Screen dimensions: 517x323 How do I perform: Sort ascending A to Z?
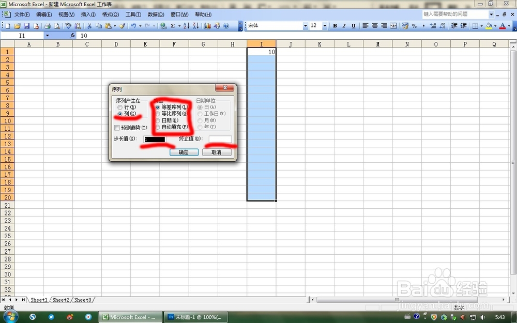point(186,26)
